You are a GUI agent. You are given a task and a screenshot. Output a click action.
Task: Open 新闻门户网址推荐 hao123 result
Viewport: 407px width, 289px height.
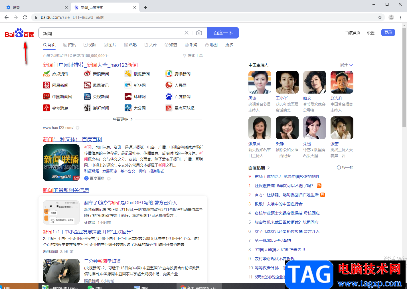(90, 65)
